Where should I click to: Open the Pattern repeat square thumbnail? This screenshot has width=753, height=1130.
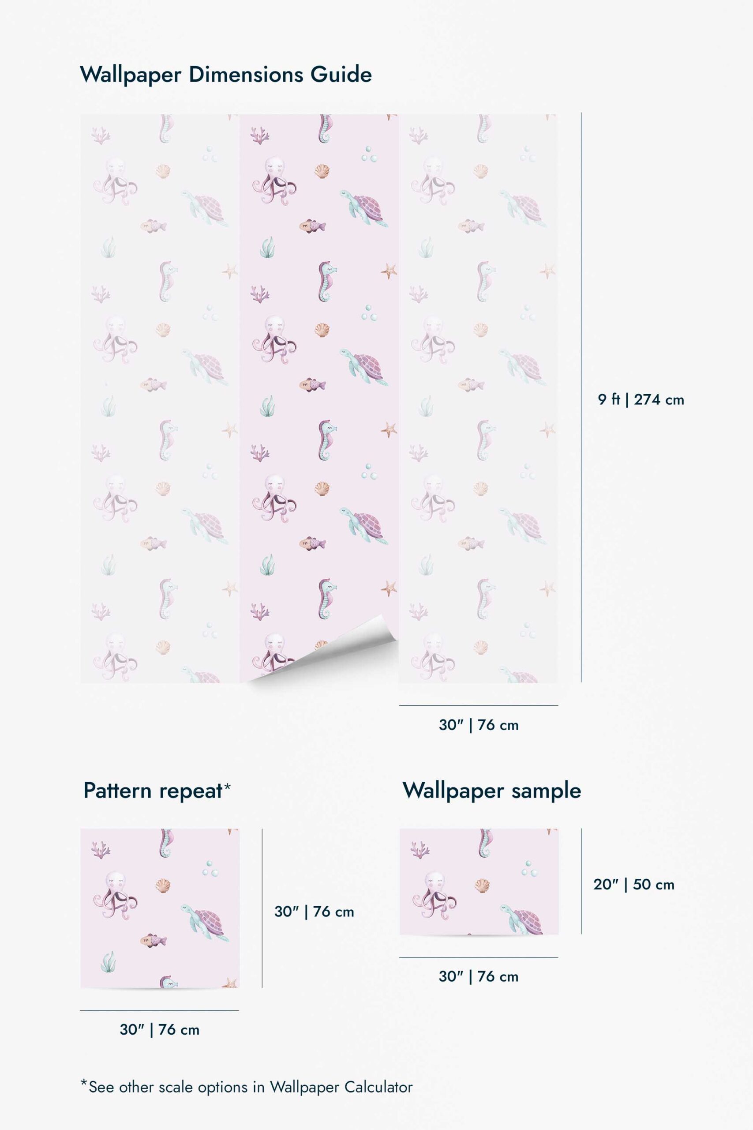160,908
